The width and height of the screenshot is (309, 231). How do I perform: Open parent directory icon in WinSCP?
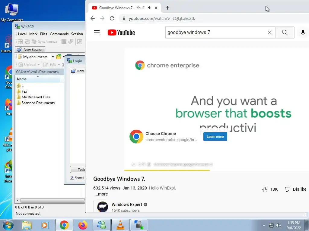point(19,85)
